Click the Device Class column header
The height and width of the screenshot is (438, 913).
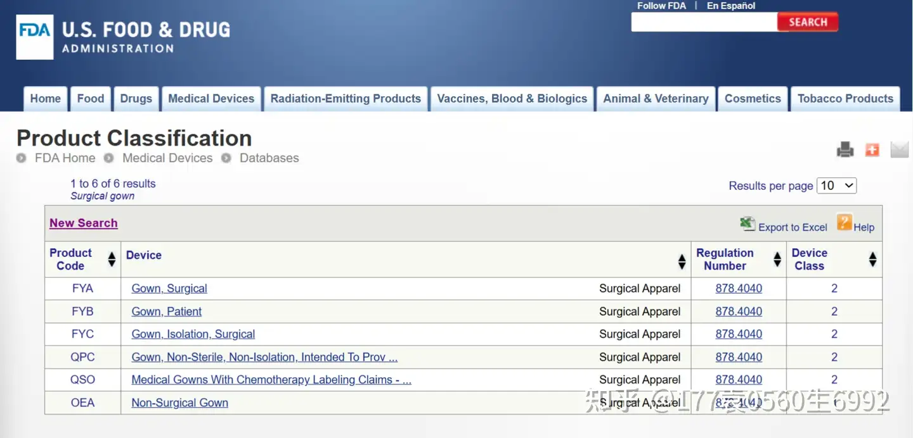coord(810,260)
